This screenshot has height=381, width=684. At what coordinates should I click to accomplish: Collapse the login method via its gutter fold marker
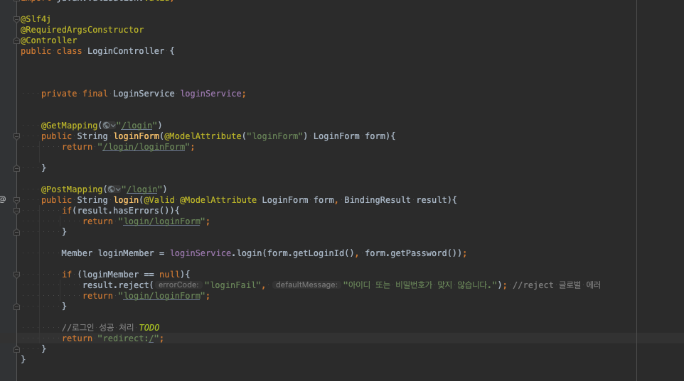click(16, 200)
